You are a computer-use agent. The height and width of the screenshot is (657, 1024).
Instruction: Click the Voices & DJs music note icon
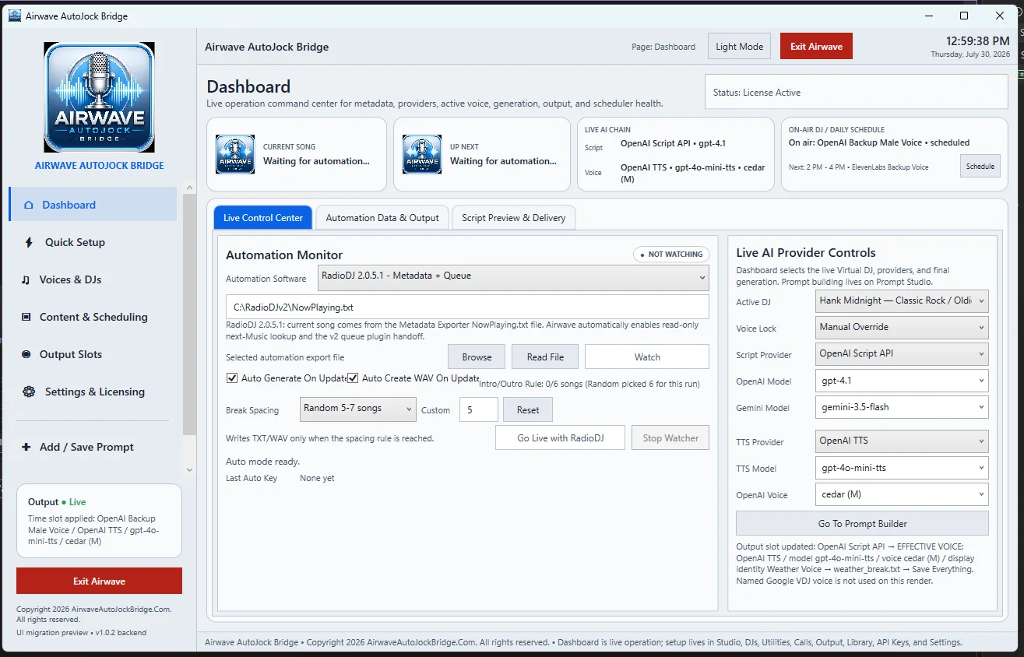(25, 279)
